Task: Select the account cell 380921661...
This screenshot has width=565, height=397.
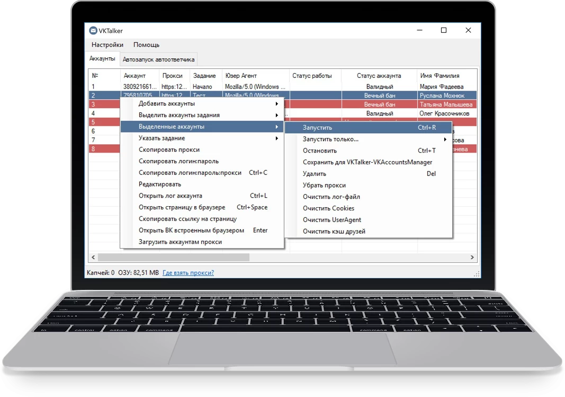Action: pos(140,86)
